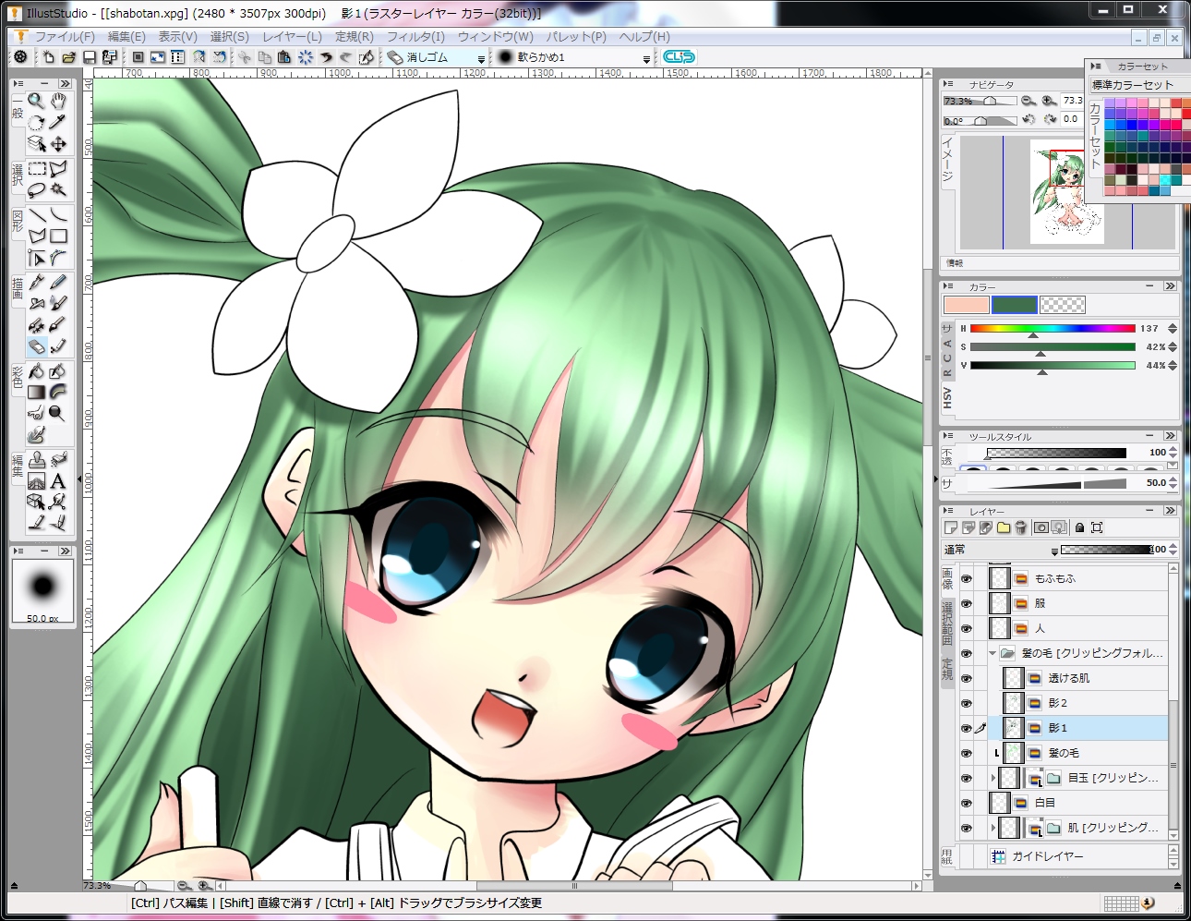This screenshot has width=1191, height=921.
Task: Activate the text tool (A icon)
Action: tap(58, 481)
